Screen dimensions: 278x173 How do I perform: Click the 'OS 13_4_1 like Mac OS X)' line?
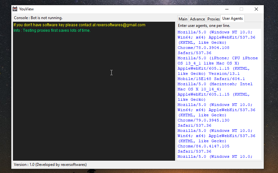tap(208, 63)
